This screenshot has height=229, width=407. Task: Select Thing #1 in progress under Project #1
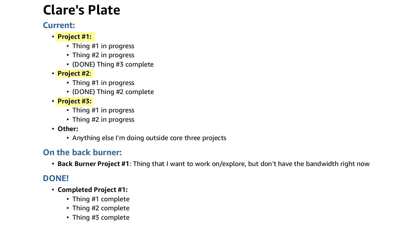103,46
